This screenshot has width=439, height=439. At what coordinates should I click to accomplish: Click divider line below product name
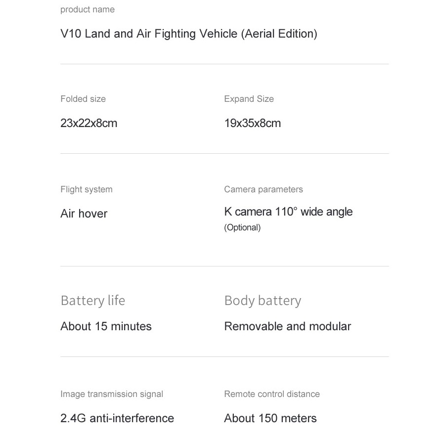click(224, 64)
